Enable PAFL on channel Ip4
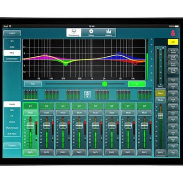 (79, 152)
